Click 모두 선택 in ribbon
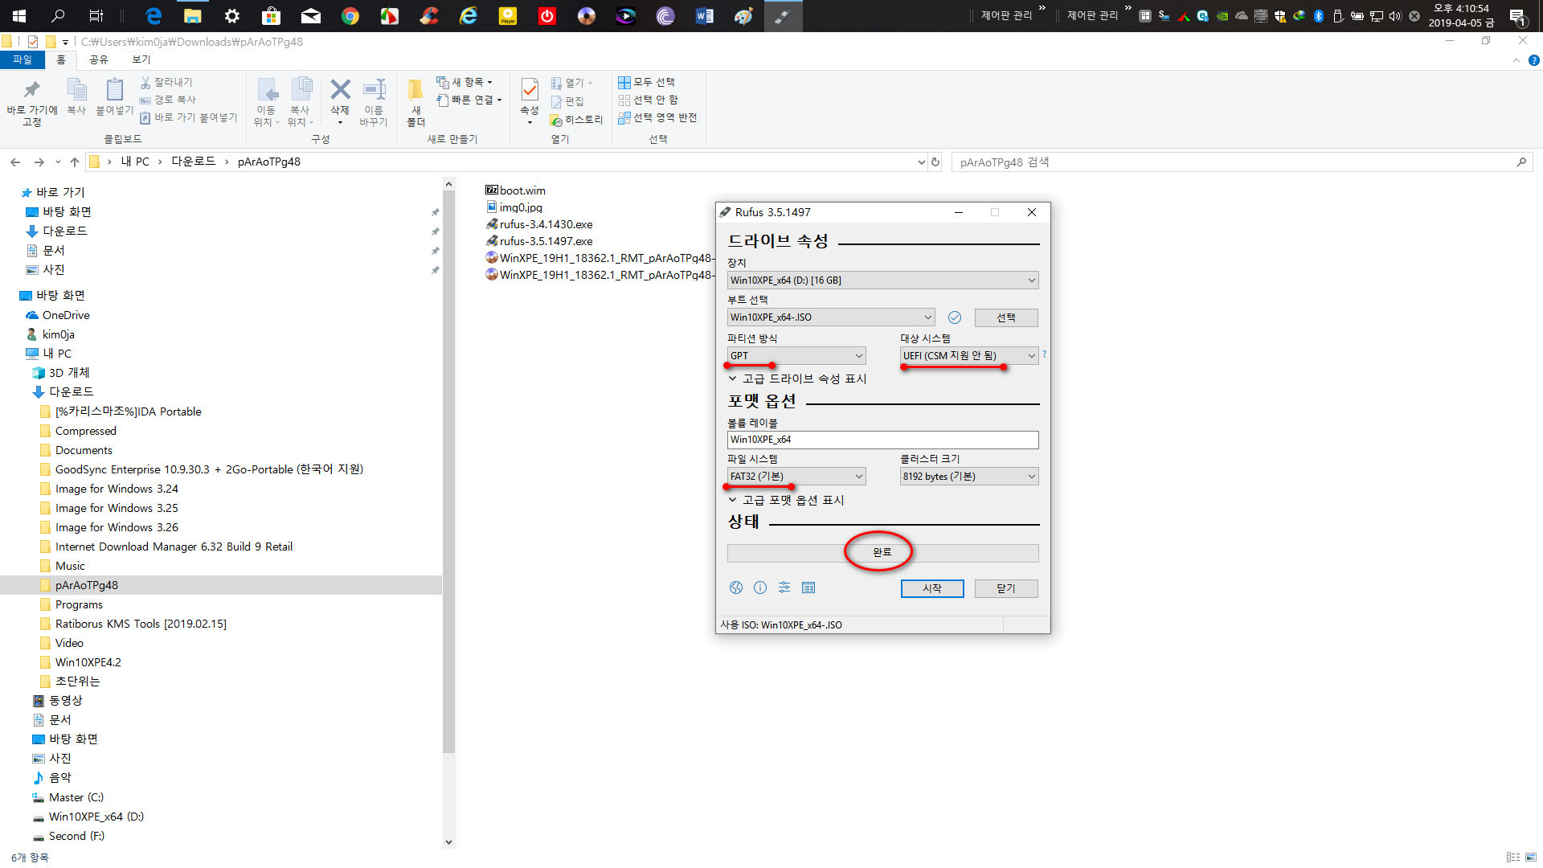 pyautogui.click(x=647, y=82)
